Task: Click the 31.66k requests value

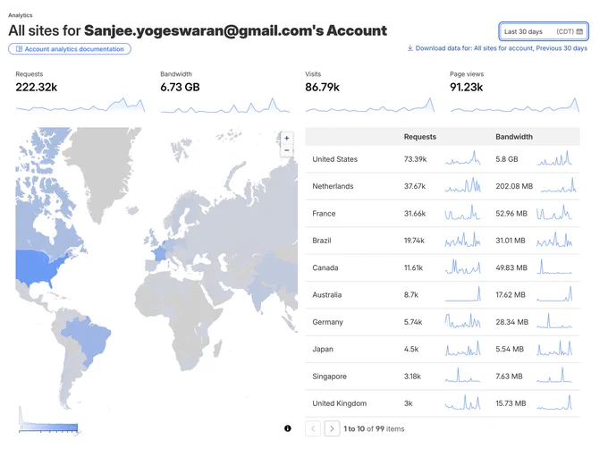Action: [x=415, y=214]
